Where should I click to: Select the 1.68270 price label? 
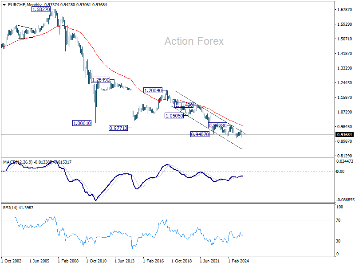click(x=41, y=9)
